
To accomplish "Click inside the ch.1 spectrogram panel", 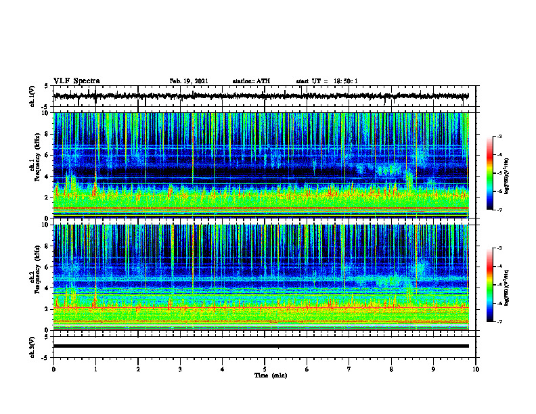I will (261, 165).
